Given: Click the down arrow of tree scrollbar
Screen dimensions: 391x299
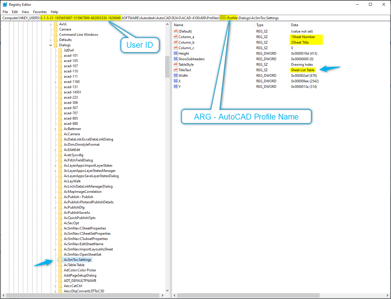Looking at the screenshot, I should point(167,290).
